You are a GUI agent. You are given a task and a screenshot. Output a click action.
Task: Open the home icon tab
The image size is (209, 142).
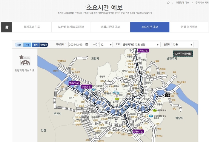pos(7,27)
